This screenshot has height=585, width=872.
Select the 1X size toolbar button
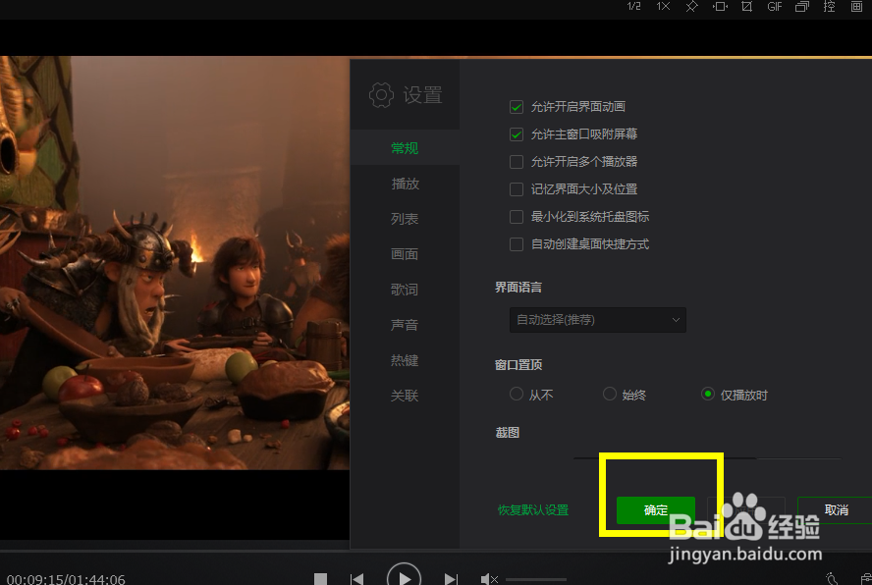(663, 7)
